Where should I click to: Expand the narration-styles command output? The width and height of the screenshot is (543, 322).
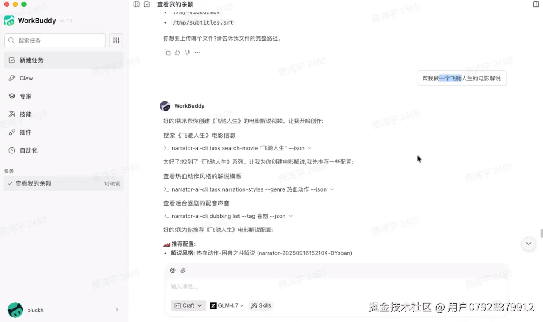coord(332,189)
